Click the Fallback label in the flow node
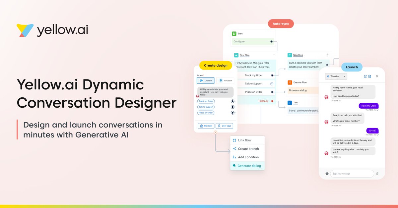The image size is (398, 208). (x=263, y=101)
